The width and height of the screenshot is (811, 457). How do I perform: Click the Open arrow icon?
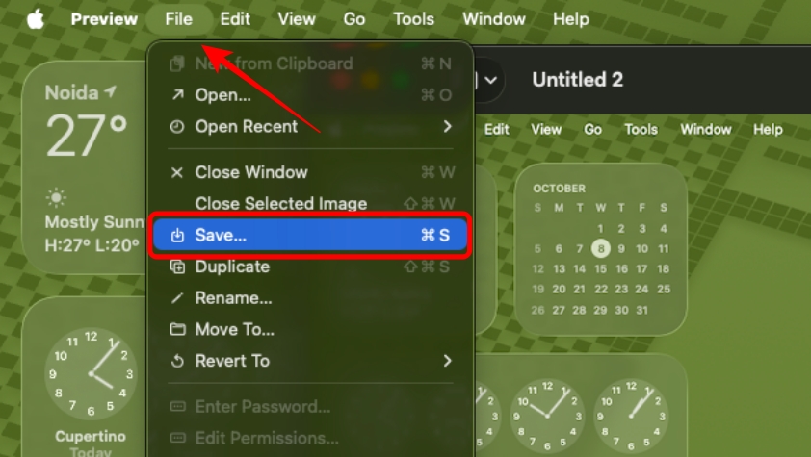(x=177, y=94)
